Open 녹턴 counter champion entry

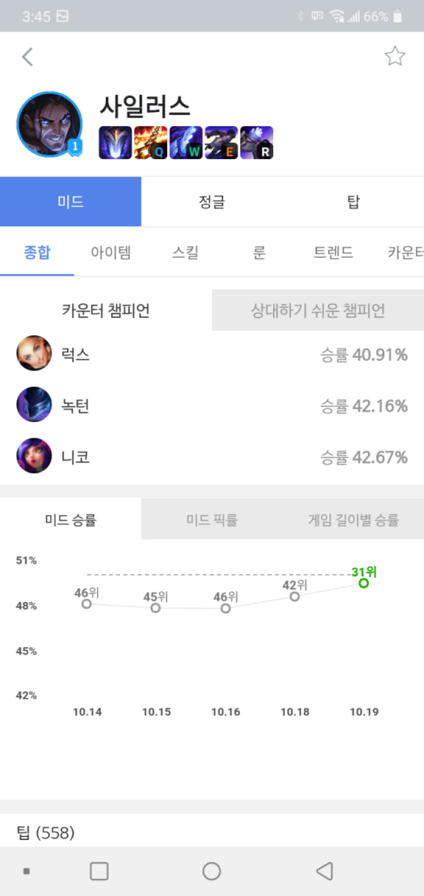[x=212, y=405]
